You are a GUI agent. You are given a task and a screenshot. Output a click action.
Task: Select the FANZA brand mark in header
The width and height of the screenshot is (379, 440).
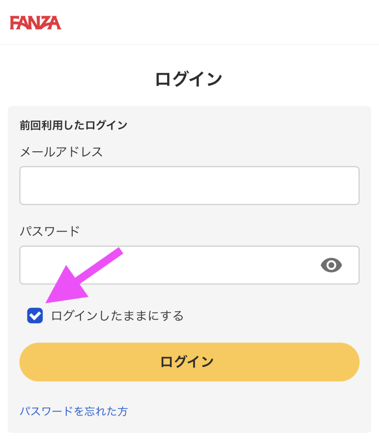coord(35,24)
